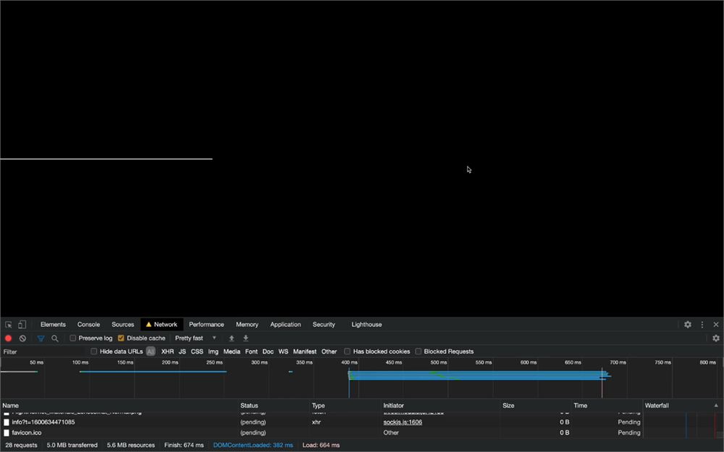This screenshot has height=452, width=724.
Task: Sort by Waterfall column arrow
Action: pos(716,406)
